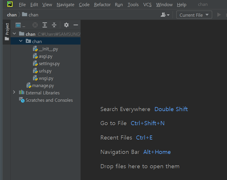Select Scratches and Consoles item
The width and height of the screenshot is (227, 180).
click(x=45, y=100)
